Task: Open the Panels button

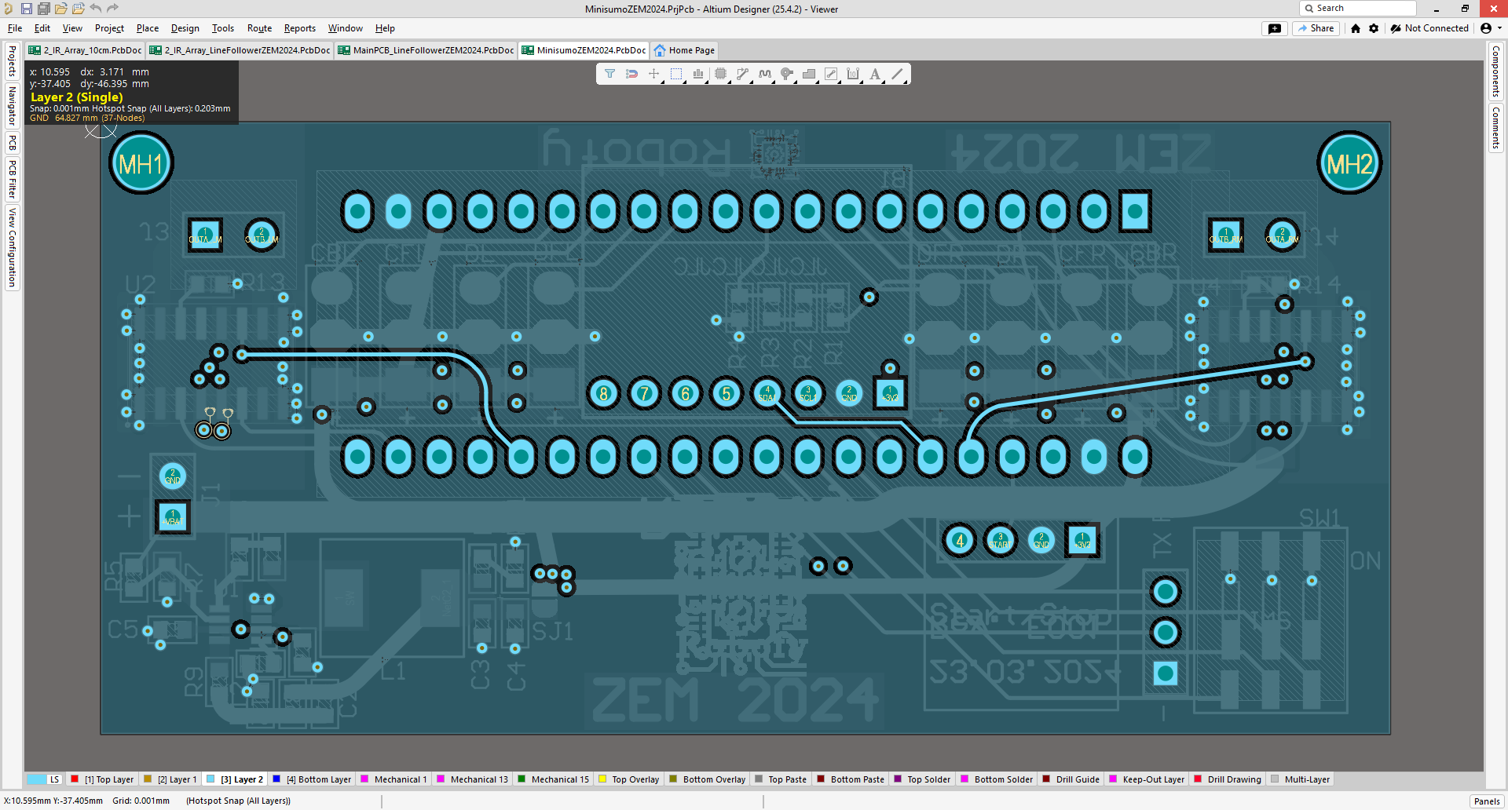Action: 1486,801
